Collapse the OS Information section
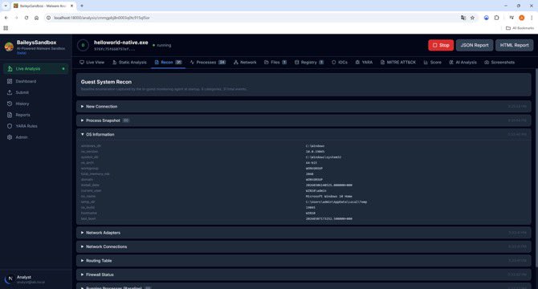Screen dimensions: 538x289 (304, 134)
